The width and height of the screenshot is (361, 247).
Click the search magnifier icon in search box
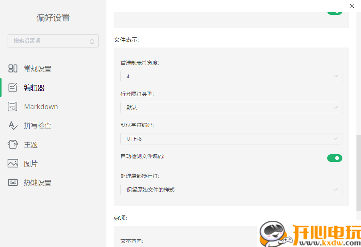(x=92, y=41)
